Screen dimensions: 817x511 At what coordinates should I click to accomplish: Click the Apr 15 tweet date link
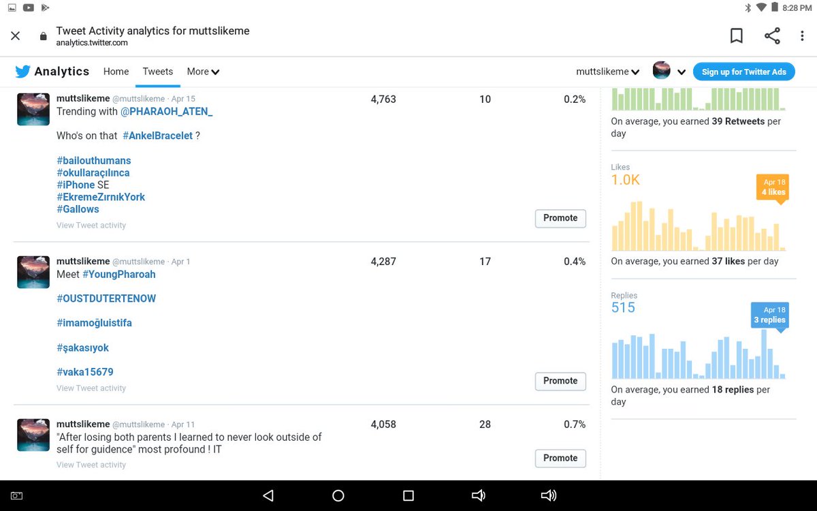click(x=183, y=99)
